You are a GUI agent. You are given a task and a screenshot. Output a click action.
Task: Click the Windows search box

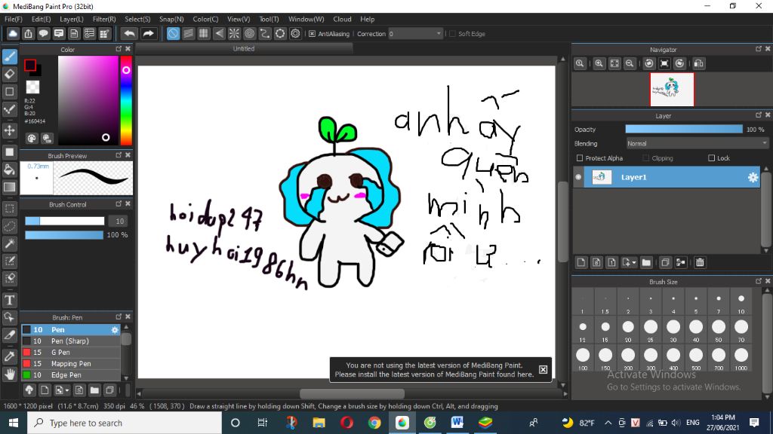[125, 423]
